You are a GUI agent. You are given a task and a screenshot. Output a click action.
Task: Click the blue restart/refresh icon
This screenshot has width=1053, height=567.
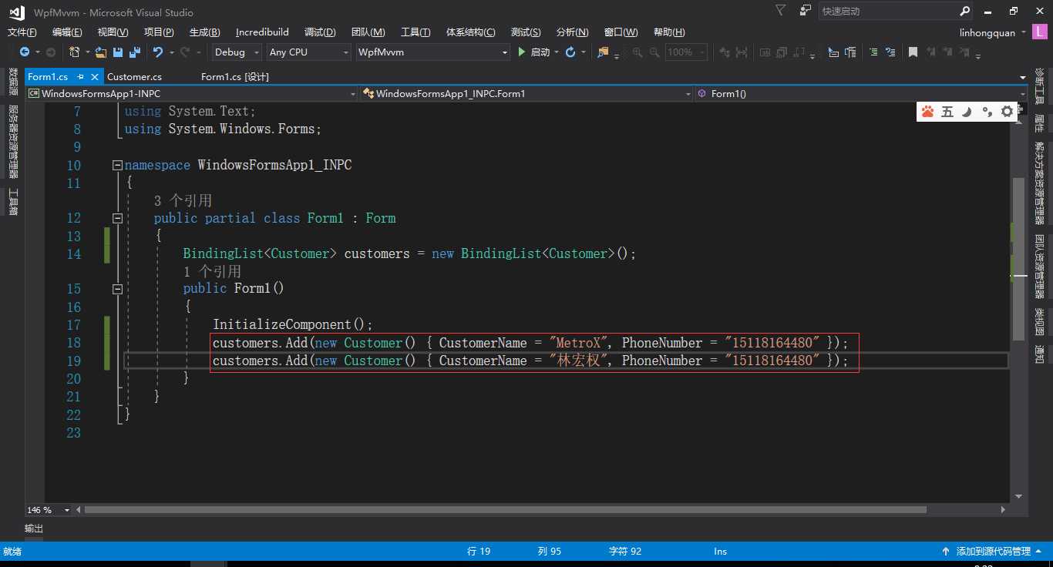point(570,52)
